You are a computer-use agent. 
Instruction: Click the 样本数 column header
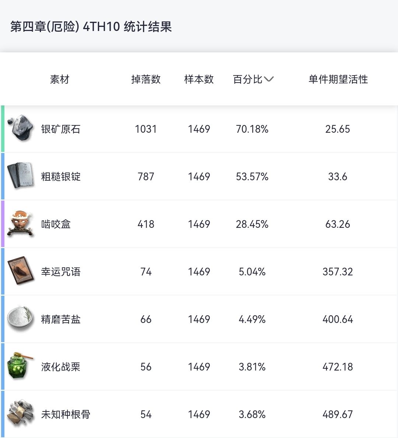pyautogui.click(x=199, y=79)
